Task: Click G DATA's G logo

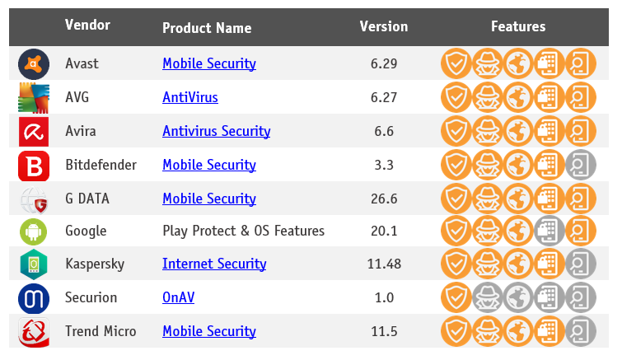Action: [x=34, y=199]
